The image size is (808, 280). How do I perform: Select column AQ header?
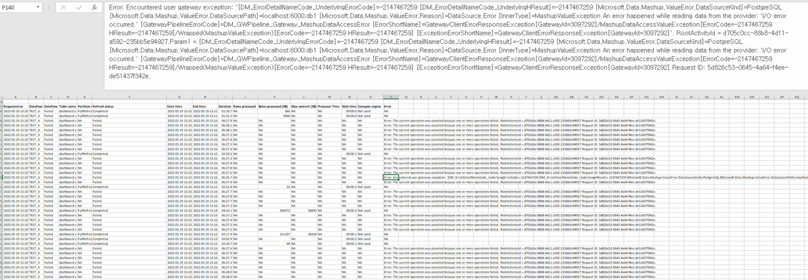pos(797,97)
